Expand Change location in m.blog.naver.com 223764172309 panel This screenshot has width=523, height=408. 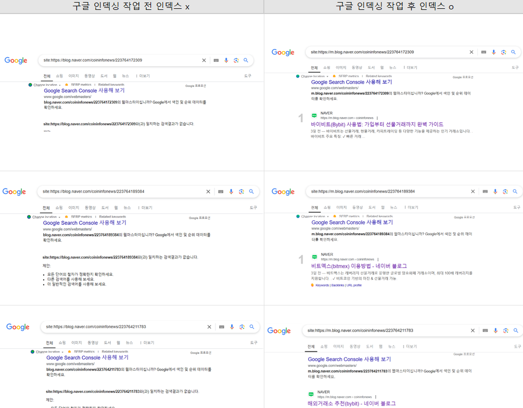pyautogui.click(x=312, y=76)
